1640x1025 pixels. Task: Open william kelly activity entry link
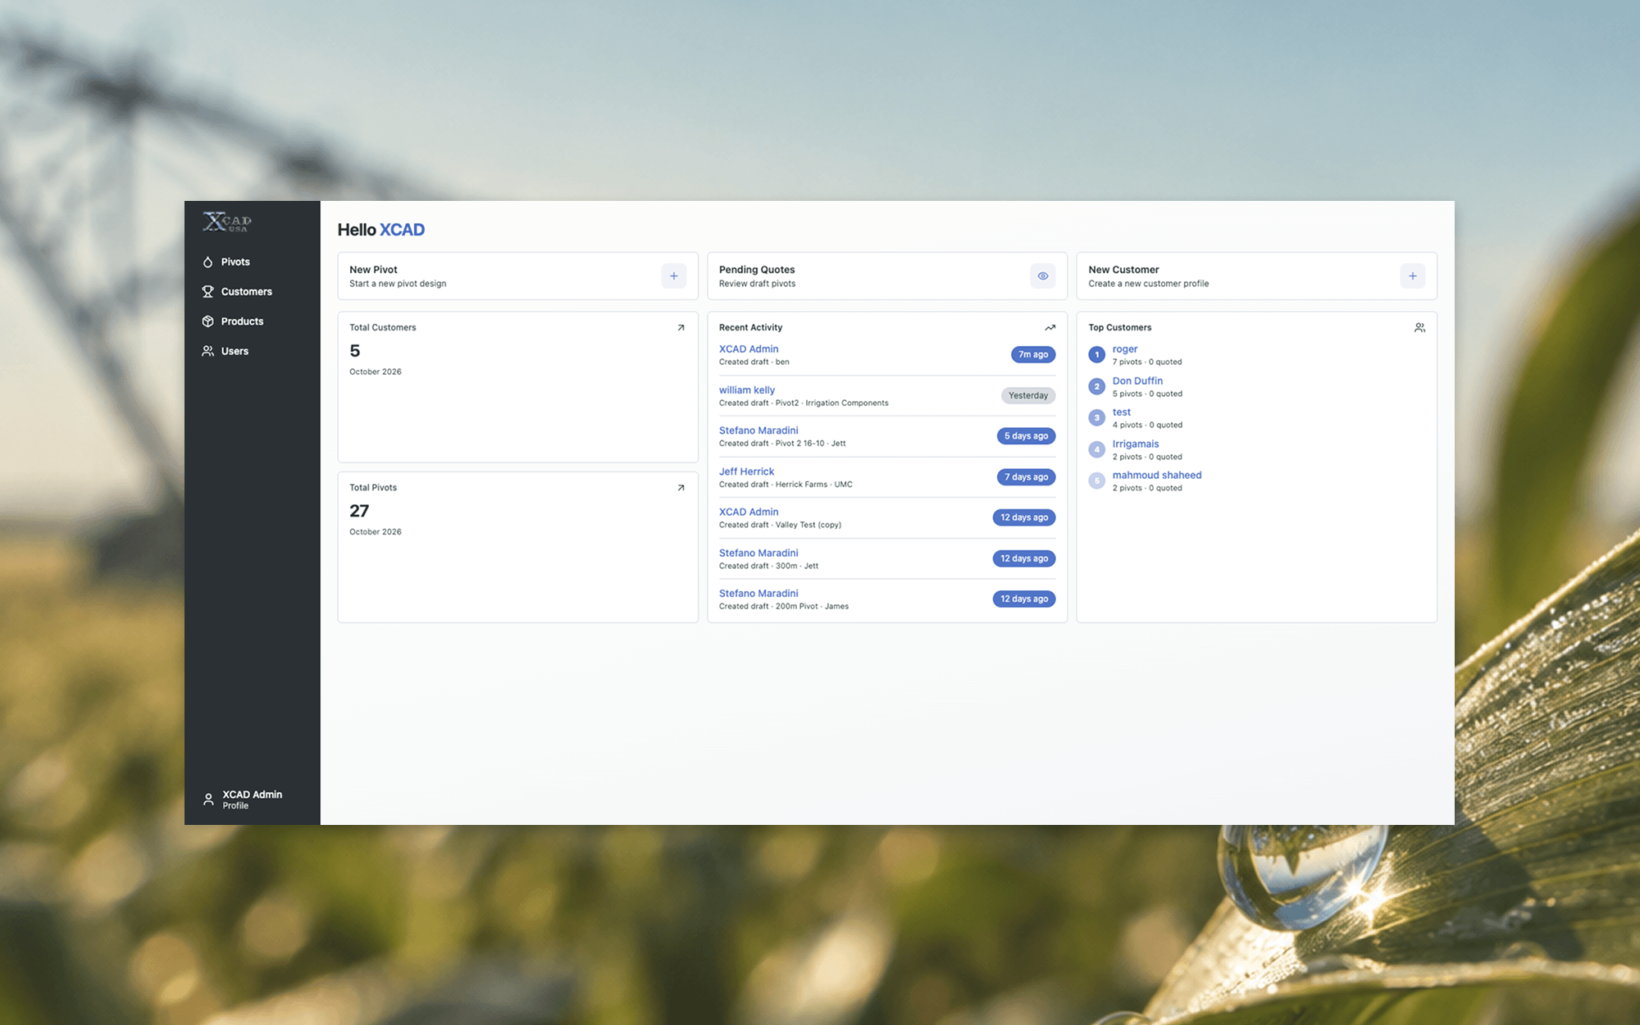(x=746, y=390)
